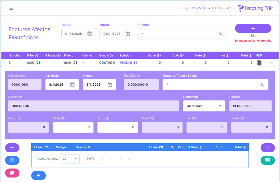Viewport: 280px width, 182px height.
Task: Confirm with the purple checkmark button
Action: coord(268,148)
